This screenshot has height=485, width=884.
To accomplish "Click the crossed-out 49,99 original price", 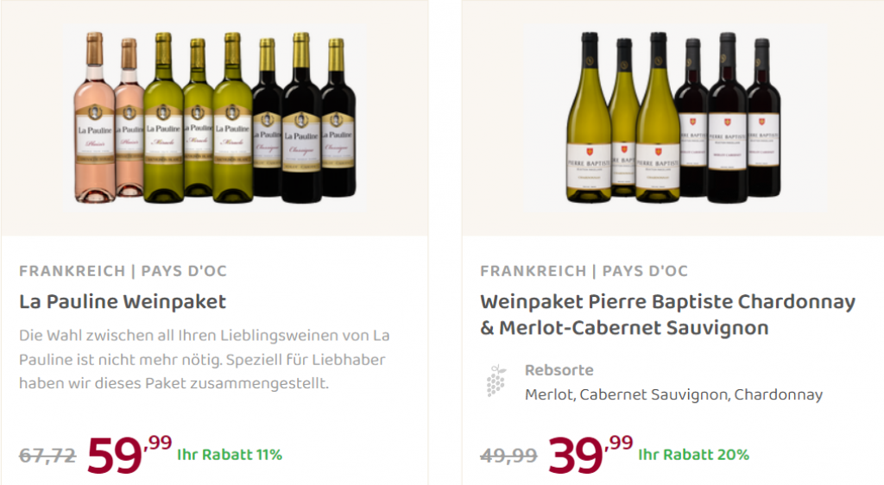I will tap(508, 455).
